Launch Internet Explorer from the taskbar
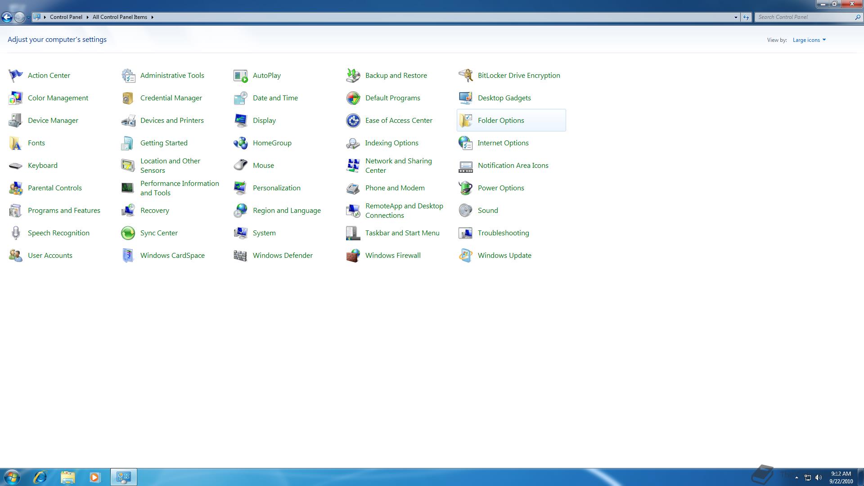This screenshot has width=864, height=486. pos(40,477)
